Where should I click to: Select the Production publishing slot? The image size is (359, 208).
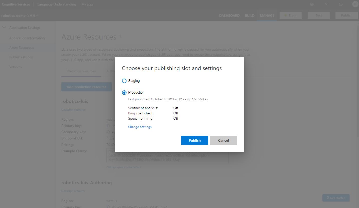[x=124, y=93]
